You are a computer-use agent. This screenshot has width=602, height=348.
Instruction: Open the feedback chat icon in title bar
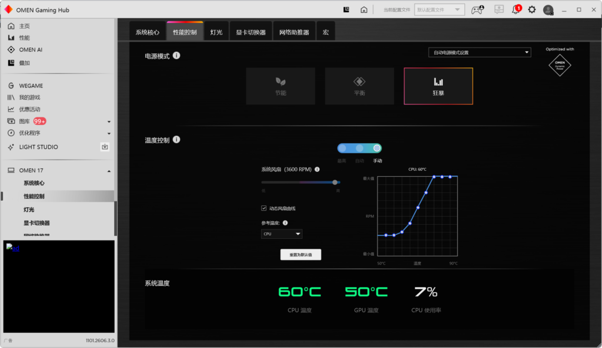coord(499,9)
